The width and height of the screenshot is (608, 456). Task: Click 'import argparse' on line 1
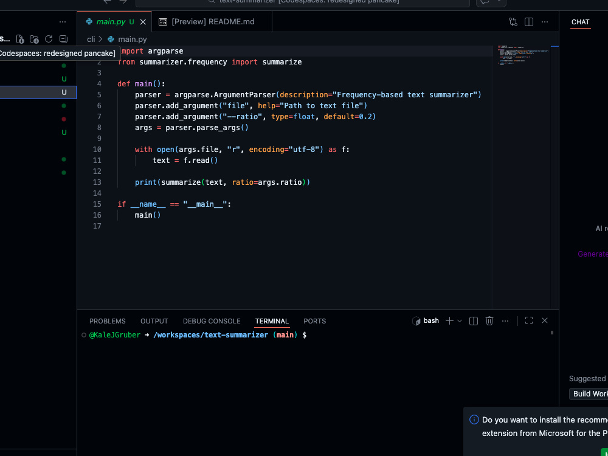coord(150,51)
